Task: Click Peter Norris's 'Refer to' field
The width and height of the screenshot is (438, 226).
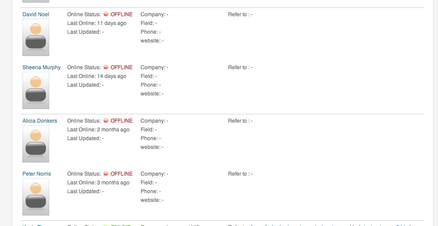Action: tap(240, 174)
